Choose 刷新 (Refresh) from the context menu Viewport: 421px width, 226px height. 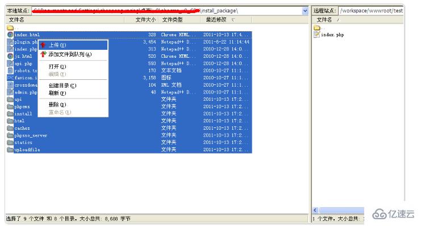point(73,93)
